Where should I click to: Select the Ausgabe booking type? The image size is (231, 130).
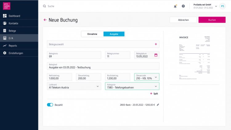(114, 34)
